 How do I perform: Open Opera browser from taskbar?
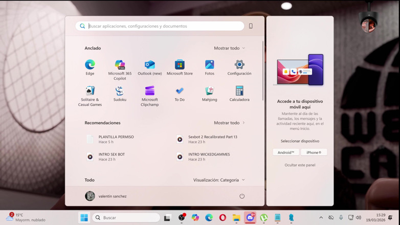coord(223,218)
